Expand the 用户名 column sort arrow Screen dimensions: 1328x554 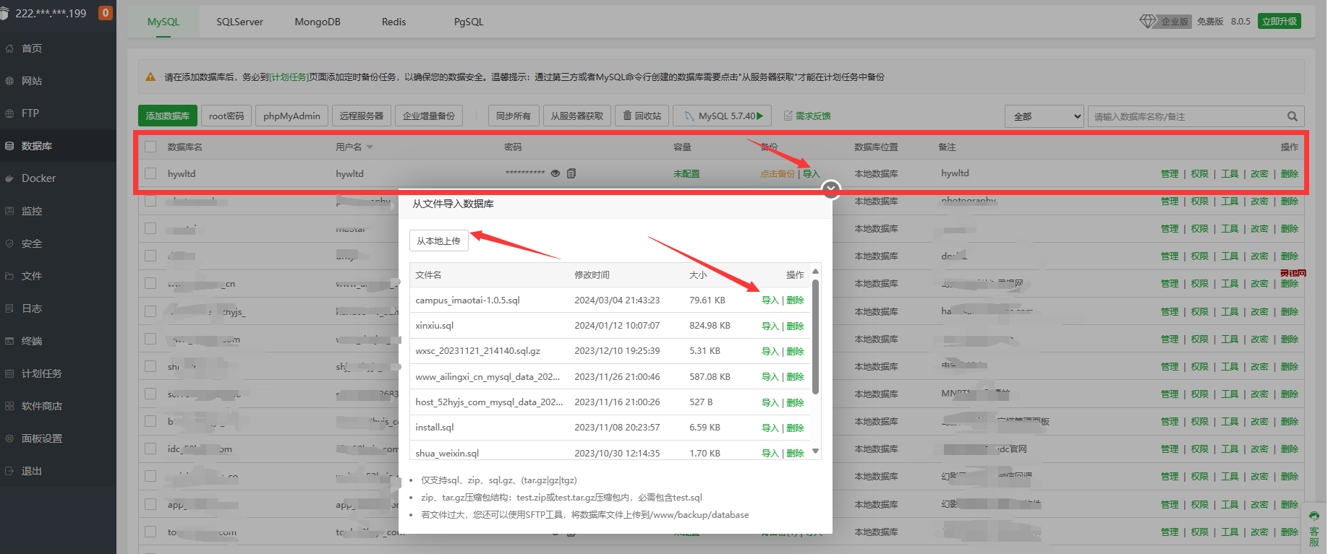click(370, 147)
